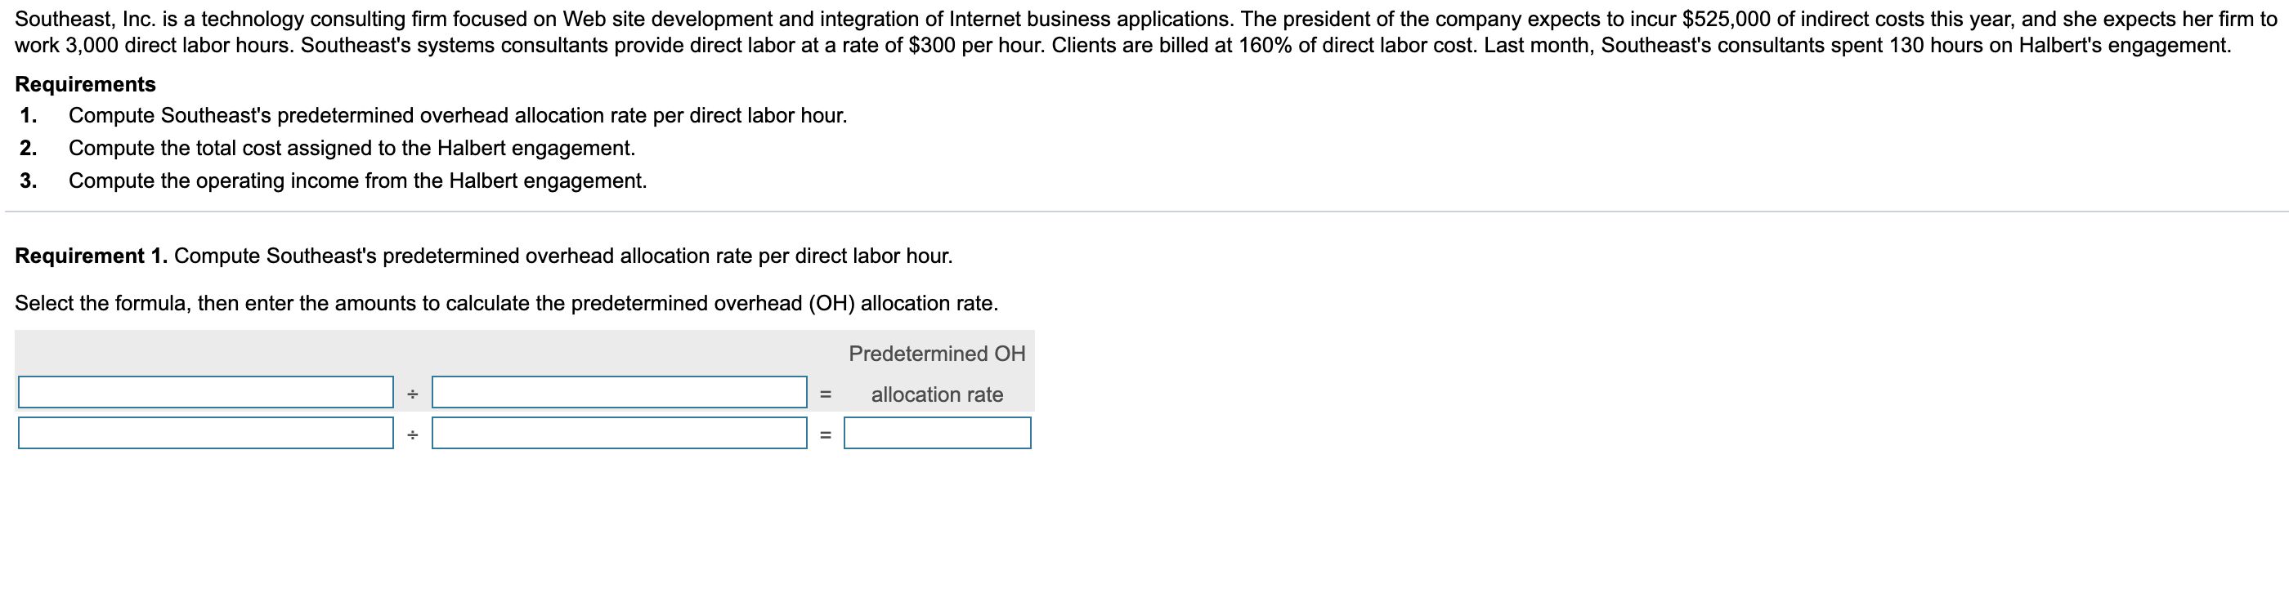This screenshot has width=2289, height=606.
Task: Select the second-row numerator amount entry box
Action: pyautogui.click(x=204, y=434)
